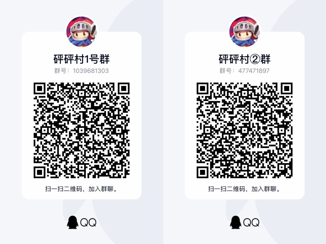Image resolution: width=326 pixels, height=244 pixels.
Task: Click the QQ penguin icon under 1号群 card
Action: 72,222
